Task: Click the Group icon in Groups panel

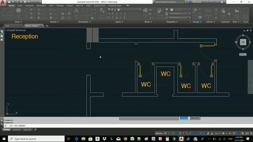Action: 195,10
